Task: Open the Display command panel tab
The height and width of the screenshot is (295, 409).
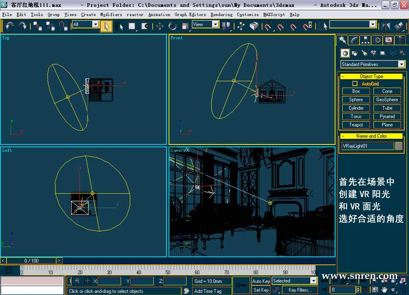Action: (x=389, y=40)
